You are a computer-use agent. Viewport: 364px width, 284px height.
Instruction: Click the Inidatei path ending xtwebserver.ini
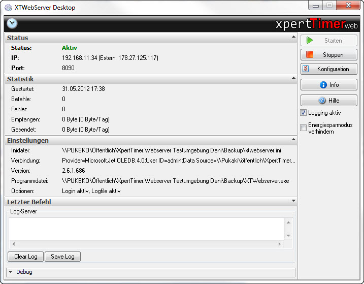(x=172, y=150)
